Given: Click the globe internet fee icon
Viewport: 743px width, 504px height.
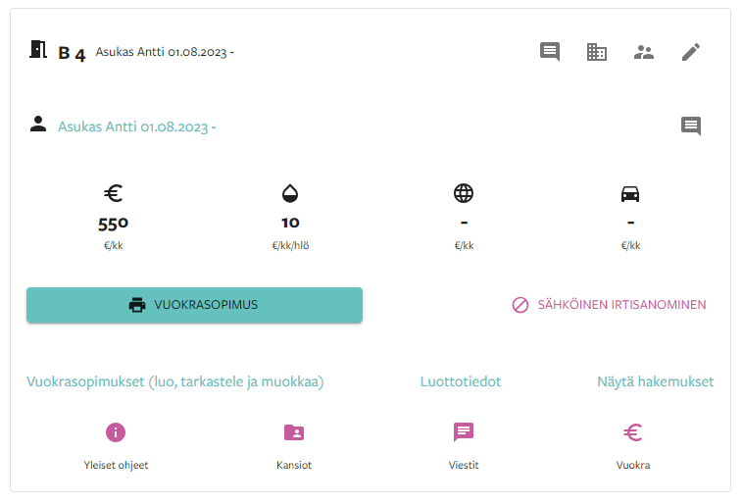Looking at the screenshot, I should [464, 193].
